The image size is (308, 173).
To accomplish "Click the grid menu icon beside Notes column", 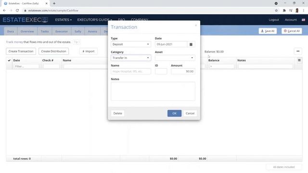I will click(x=299, y=60).
